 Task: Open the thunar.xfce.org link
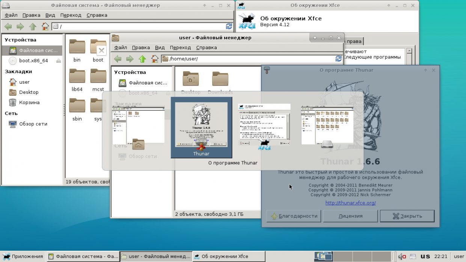point(350,203)
